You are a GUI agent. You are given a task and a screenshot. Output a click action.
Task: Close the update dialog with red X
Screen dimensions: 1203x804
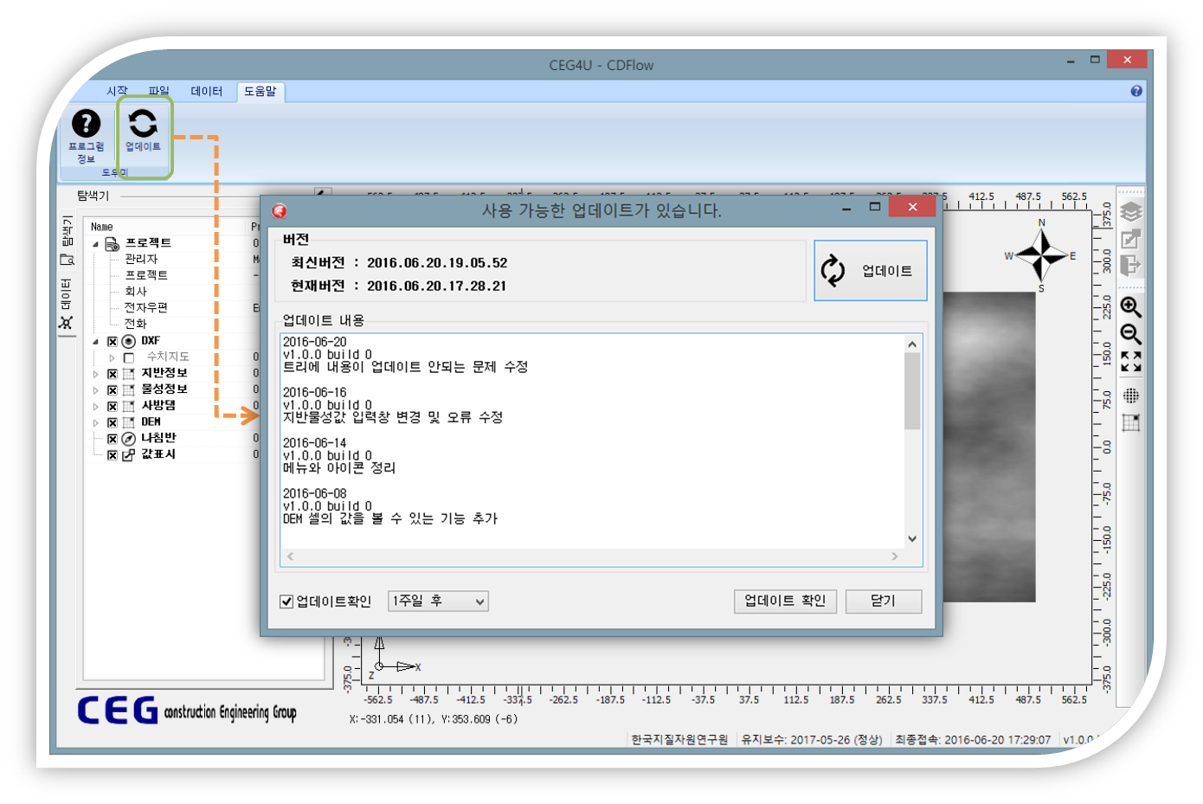tap(912, 206)
